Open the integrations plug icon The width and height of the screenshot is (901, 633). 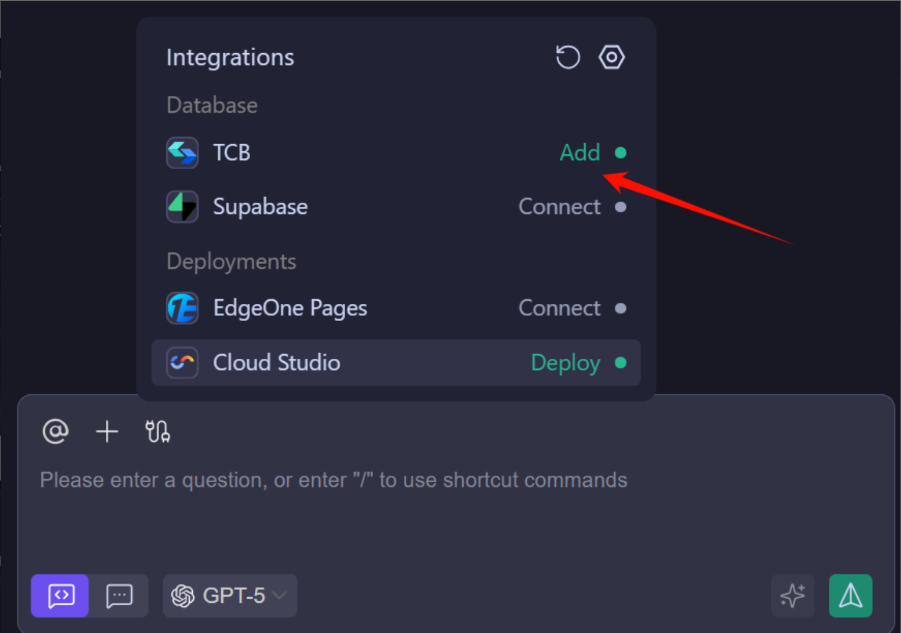[158, 431]
